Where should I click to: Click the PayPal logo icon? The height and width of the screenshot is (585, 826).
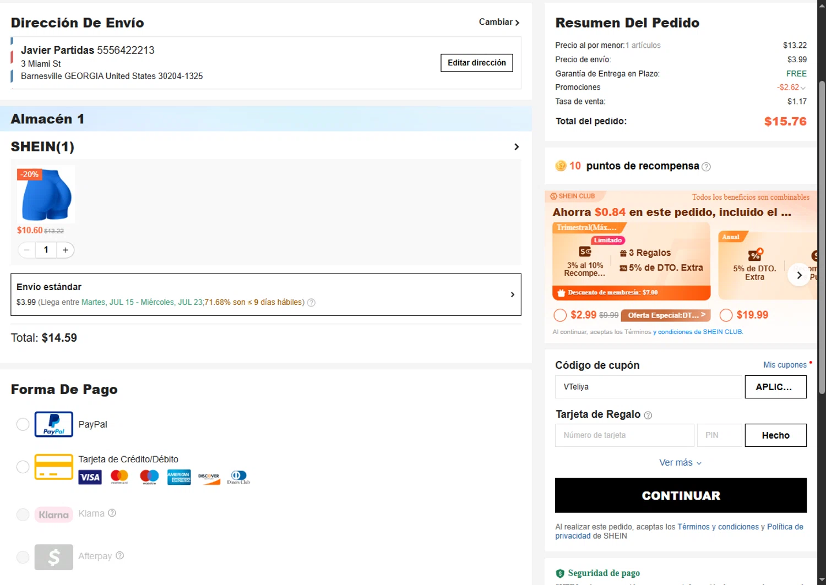(x=53, y=424)
